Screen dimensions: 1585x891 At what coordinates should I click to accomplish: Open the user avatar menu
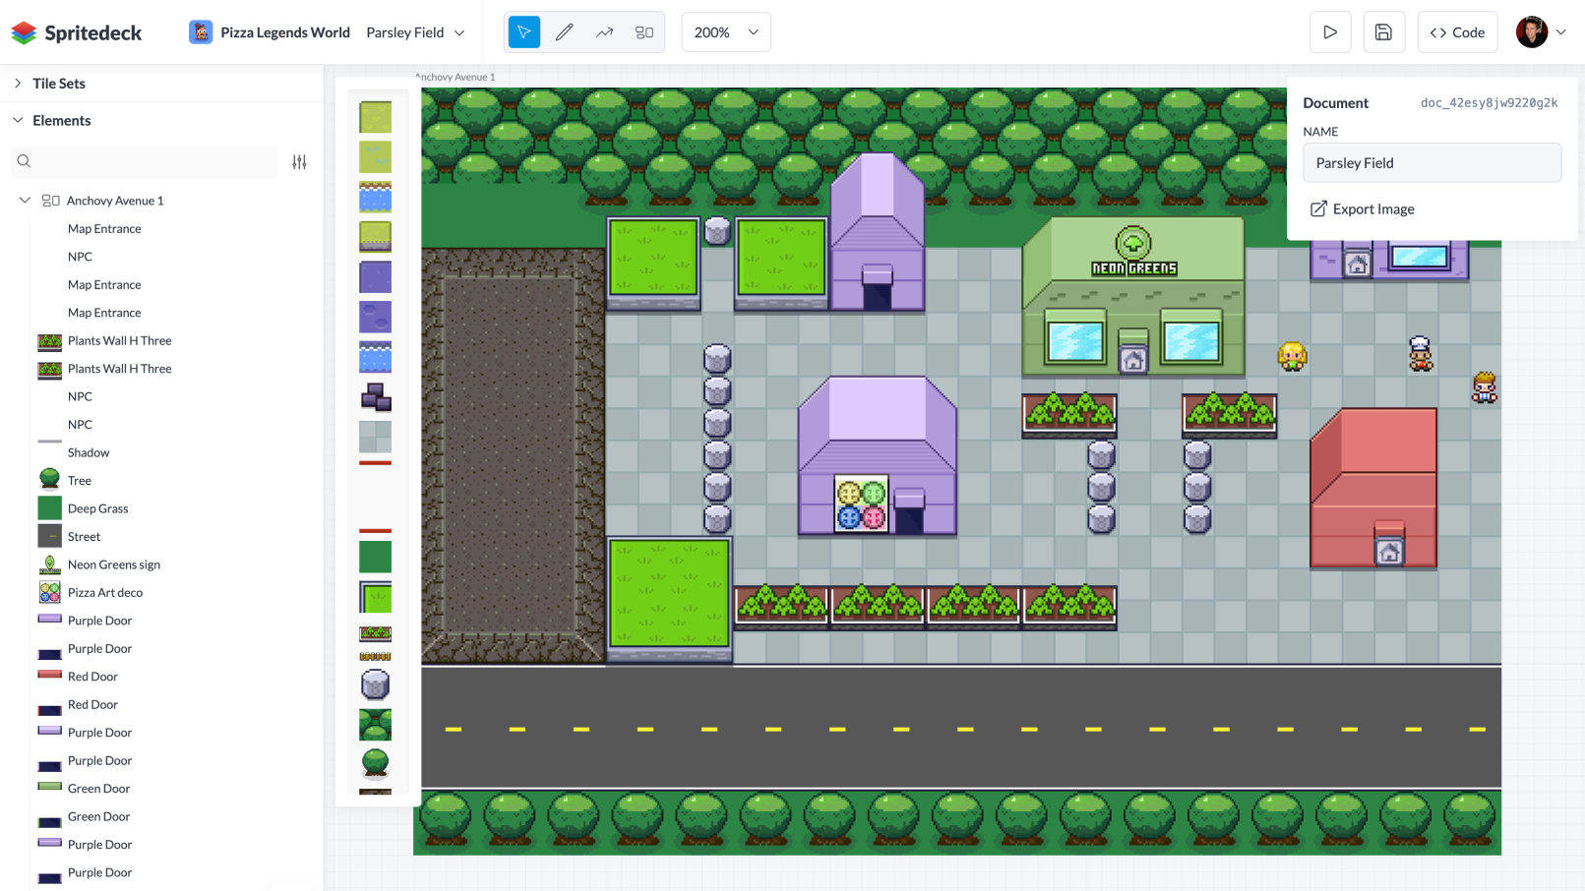pos(1531,32)
